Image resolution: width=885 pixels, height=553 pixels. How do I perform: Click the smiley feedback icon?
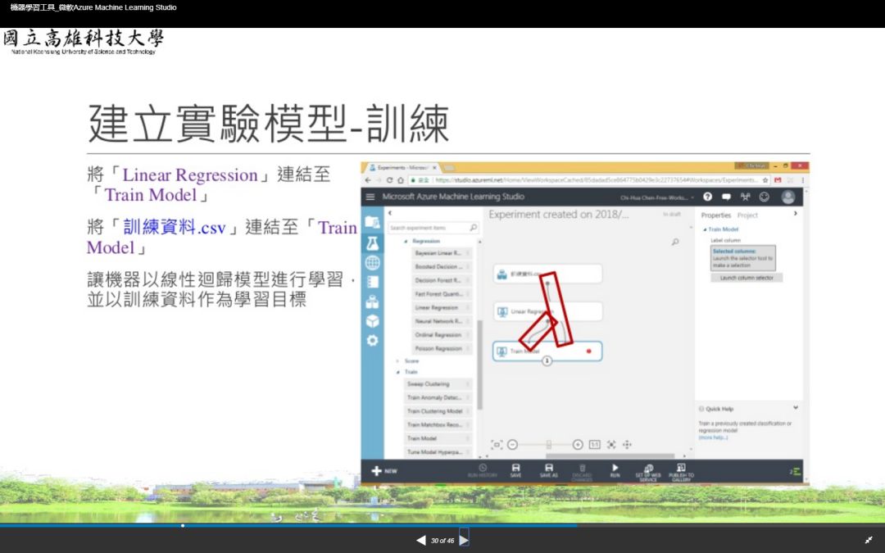765,197
